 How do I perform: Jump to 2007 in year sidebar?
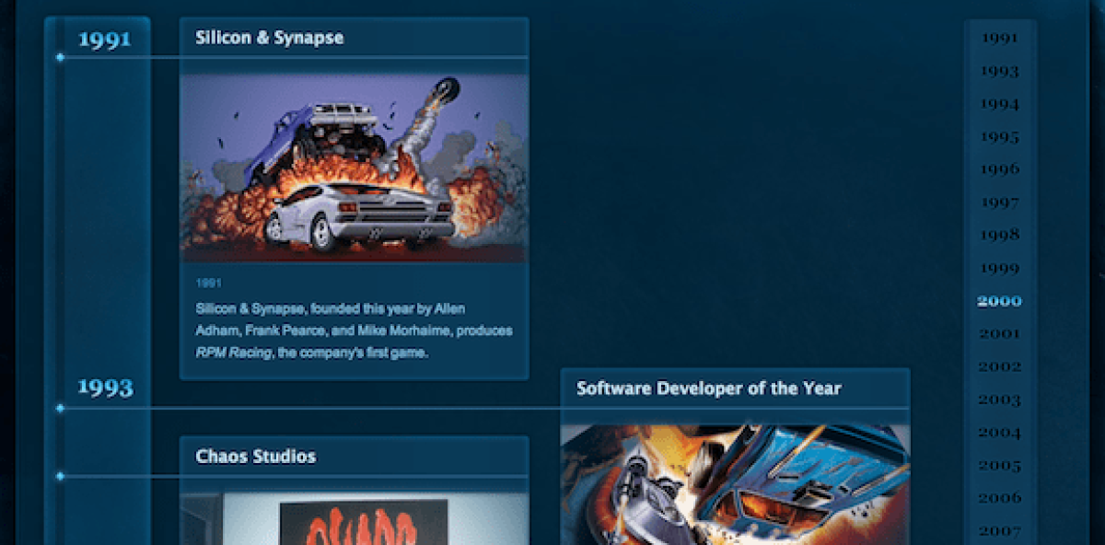click(x=999, y=531)
